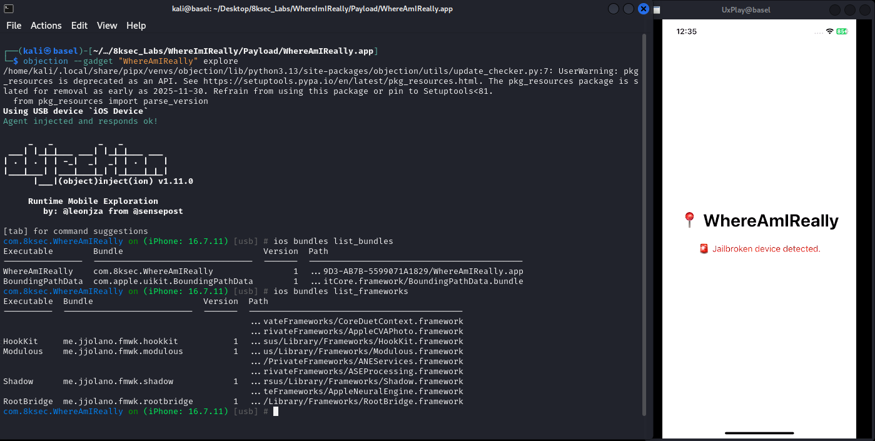The image size is (875, 441).
Task: Click the CoreDuetContext.framework path
Action: tap(357, 322)
